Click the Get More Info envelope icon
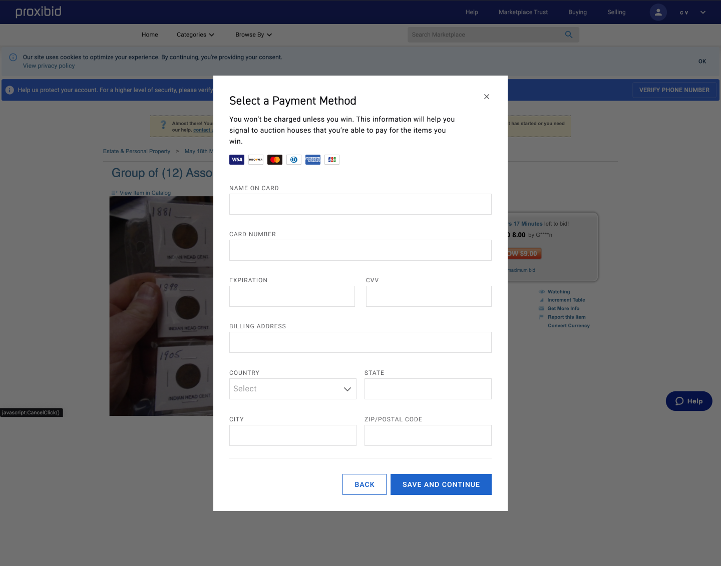The width and height of the screenshot is (721, 566). pyautogui.click(x=541, y=308)
